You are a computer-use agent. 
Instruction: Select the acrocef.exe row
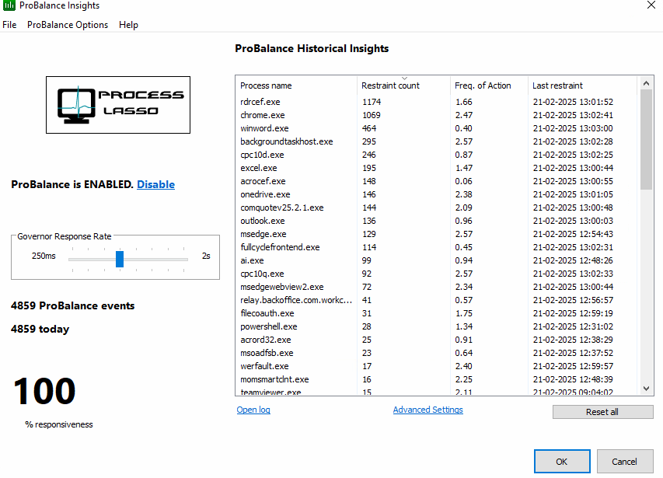[435, 181]
